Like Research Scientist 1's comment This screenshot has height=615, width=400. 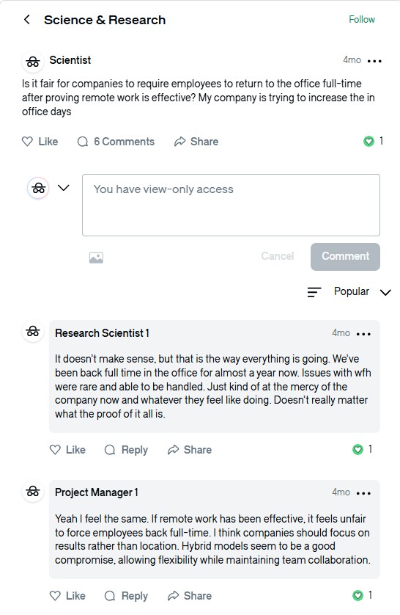67,450
